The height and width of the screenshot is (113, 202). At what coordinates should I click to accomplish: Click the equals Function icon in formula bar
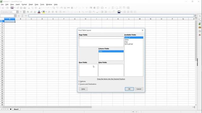coord(26,16)
